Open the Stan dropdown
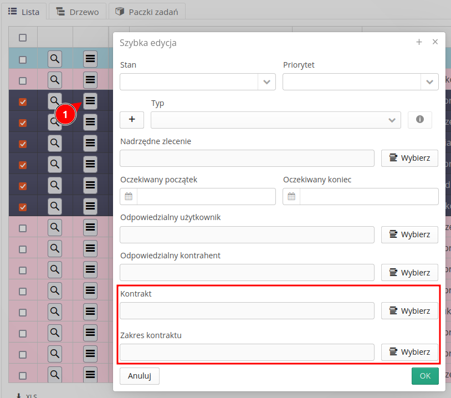This screenshot has width=451, height=398. pos(266,81)
